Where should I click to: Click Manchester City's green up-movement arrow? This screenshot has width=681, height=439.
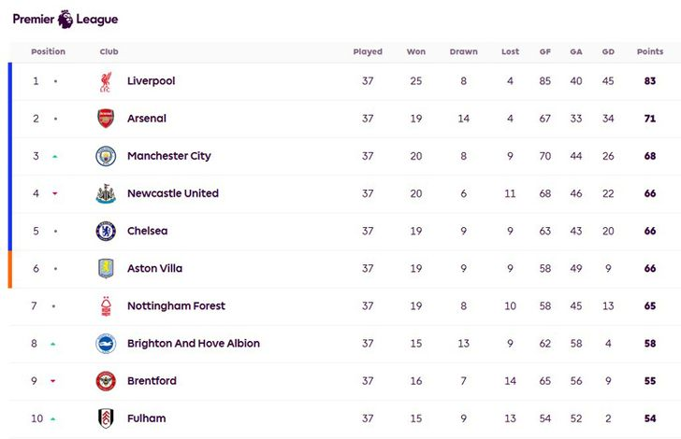click(x=55, y=157)
